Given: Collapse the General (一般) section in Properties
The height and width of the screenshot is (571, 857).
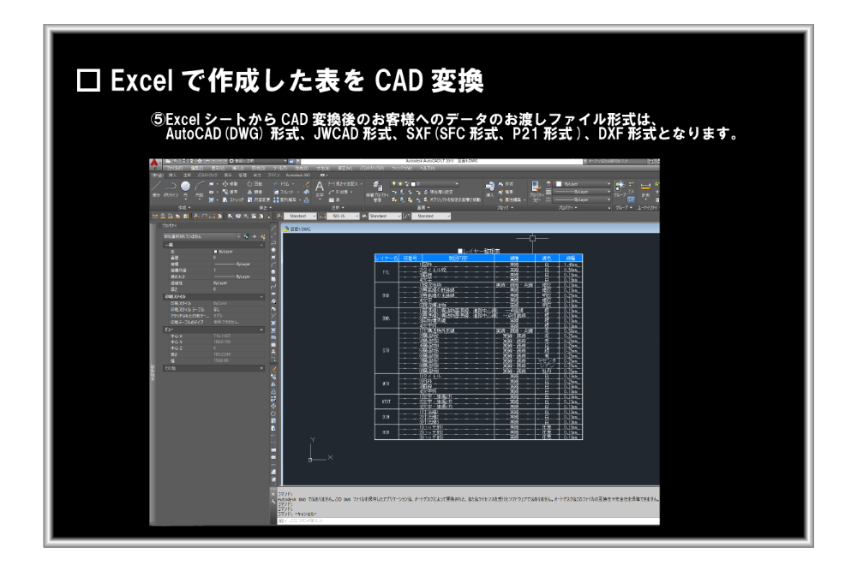Looking at the screenshot, I should click(261, 245).
